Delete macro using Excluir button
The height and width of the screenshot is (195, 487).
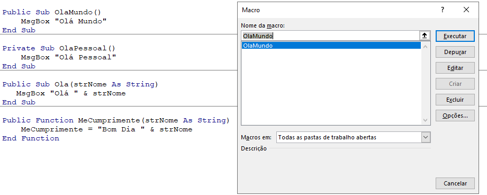[x=455, y=100]
